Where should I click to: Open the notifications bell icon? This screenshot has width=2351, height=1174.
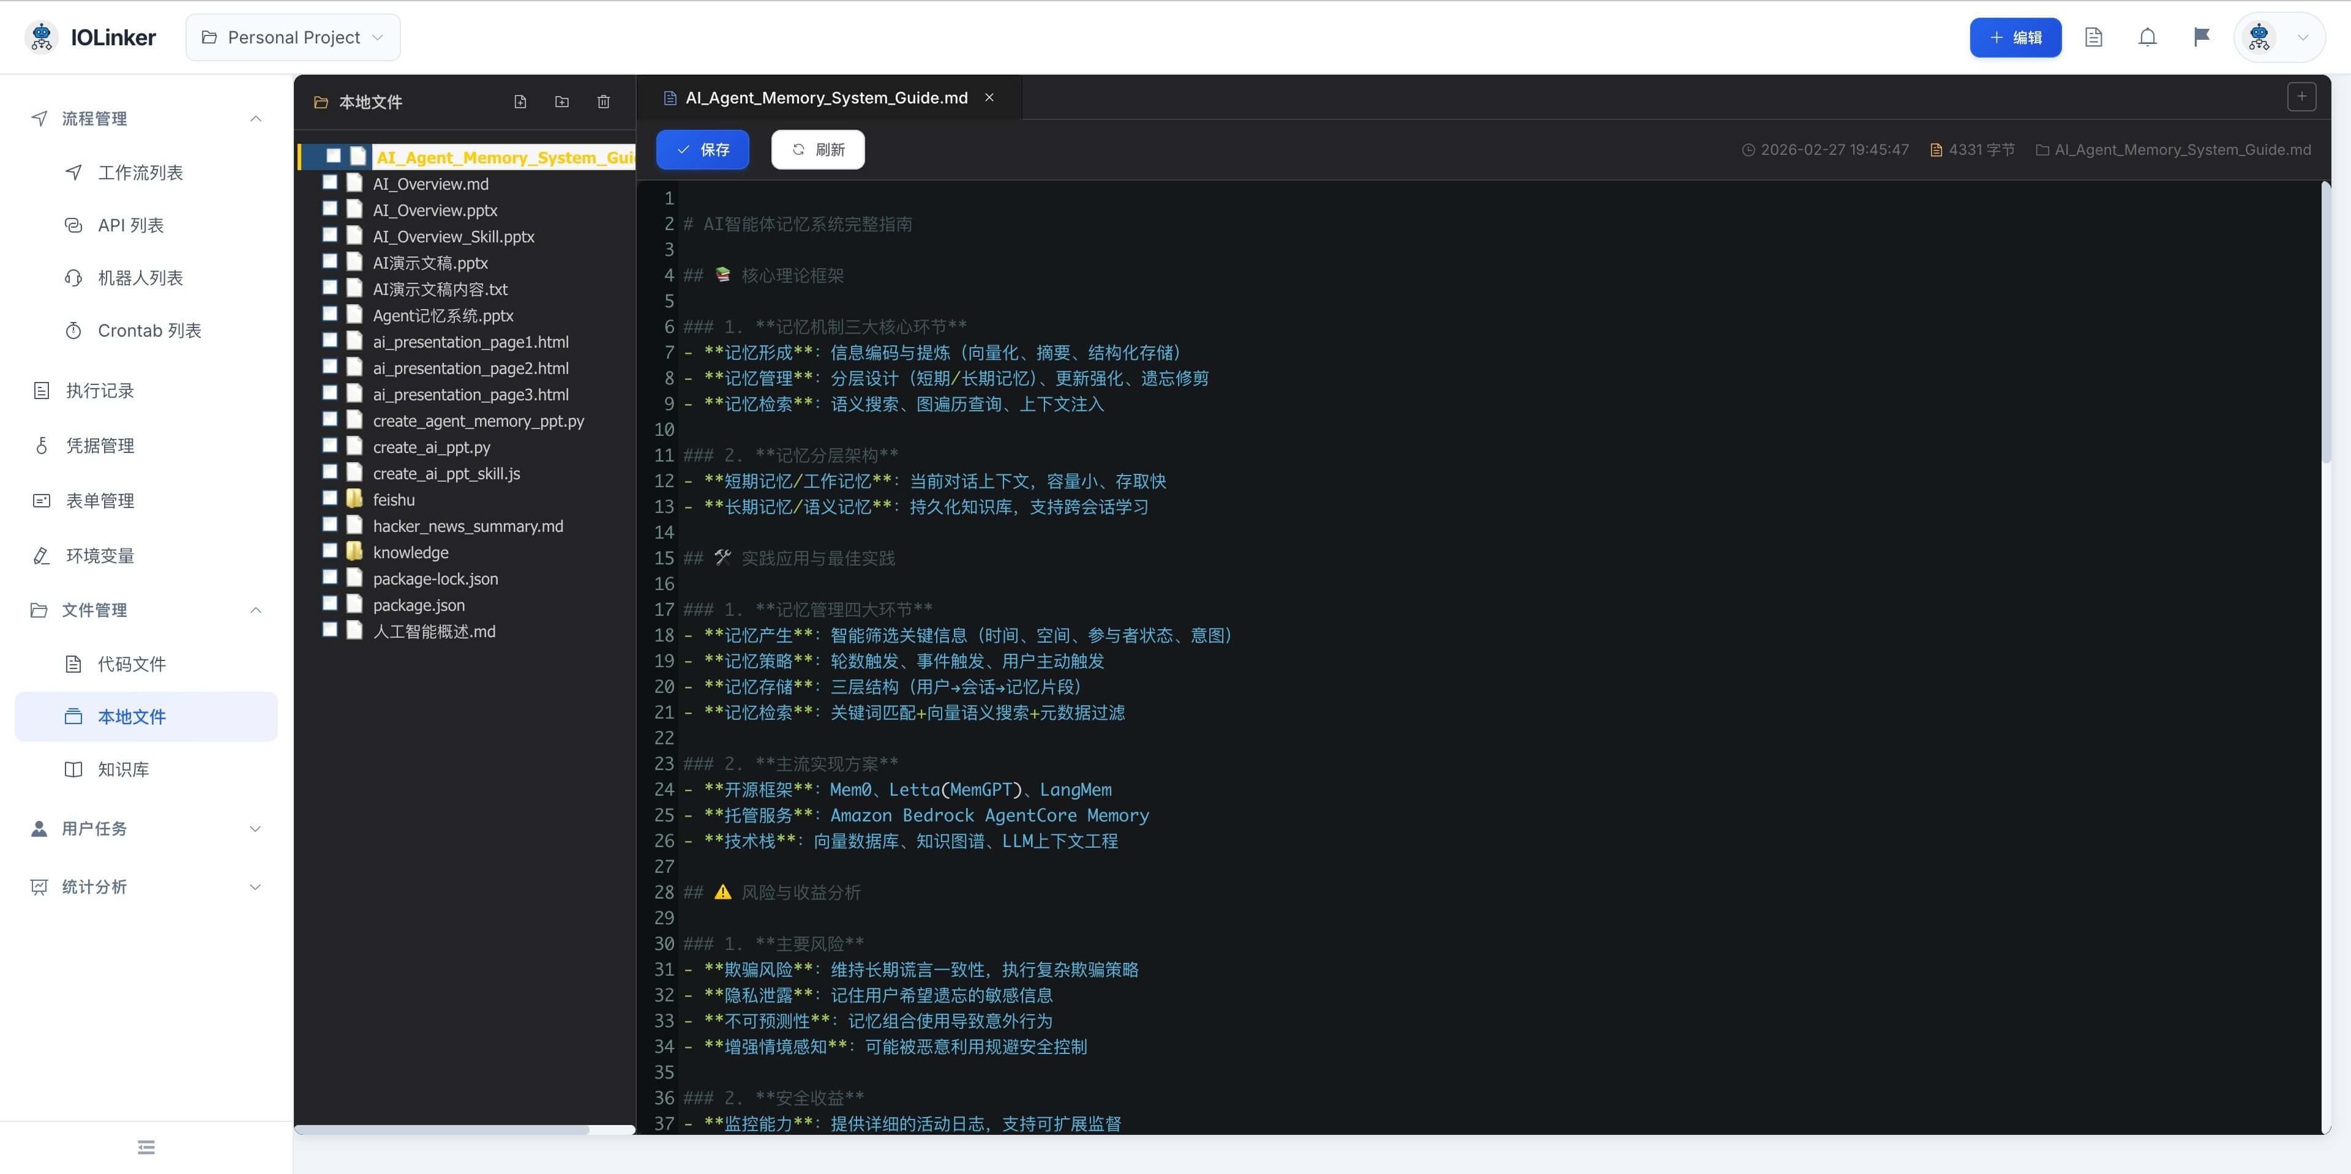click(2148, 37)
